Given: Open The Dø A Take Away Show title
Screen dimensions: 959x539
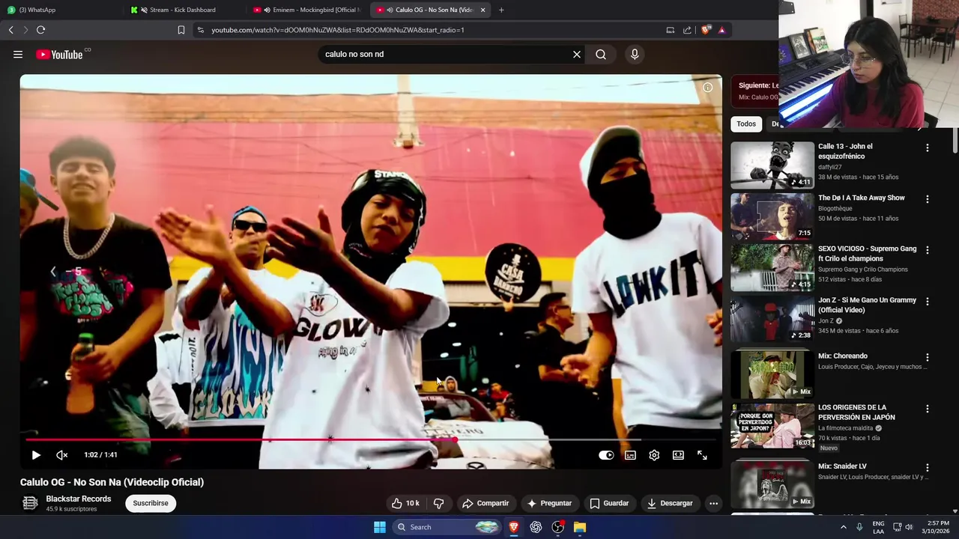Looking at the screenshot, I should tap(862, 198).
